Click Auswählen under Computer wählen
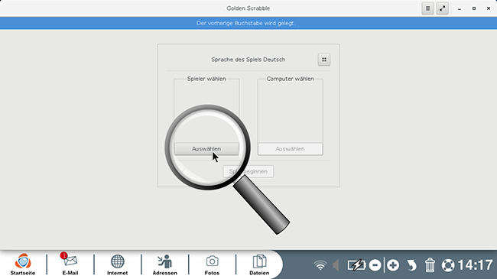 coord(290,149)
